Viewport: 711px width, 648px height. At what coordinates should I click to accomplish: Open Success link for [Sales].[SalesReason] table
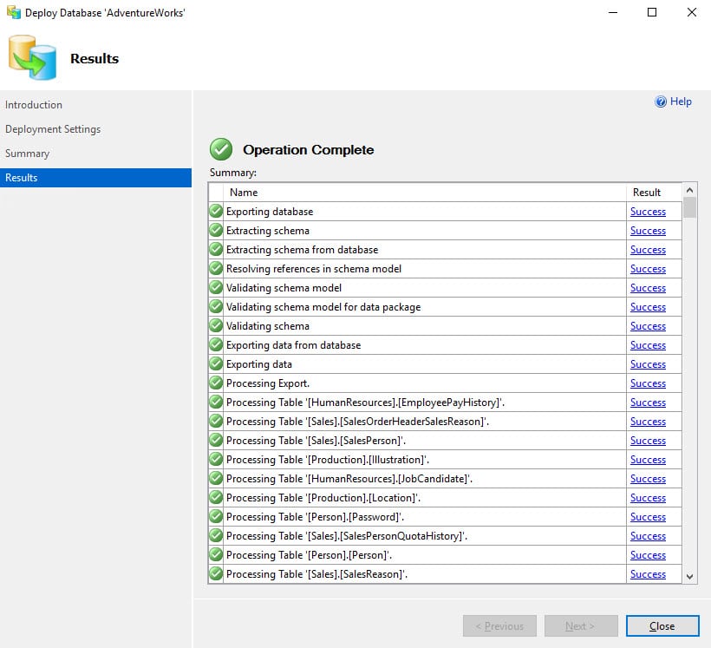[648, 573]
